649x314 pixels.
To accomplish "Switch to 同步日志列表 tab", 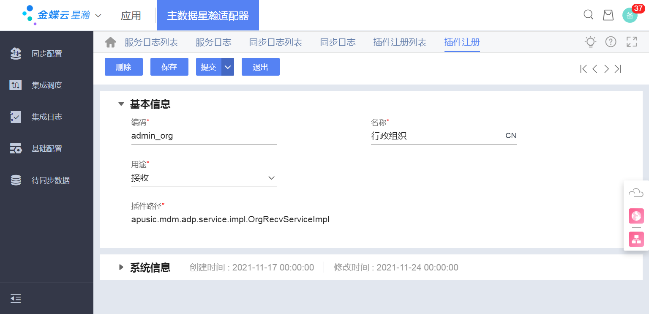I will point(275,42).
